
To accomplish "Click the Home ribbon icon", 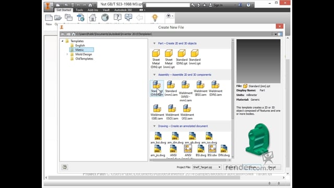I will pyautogui.click(x=93, y=18).
